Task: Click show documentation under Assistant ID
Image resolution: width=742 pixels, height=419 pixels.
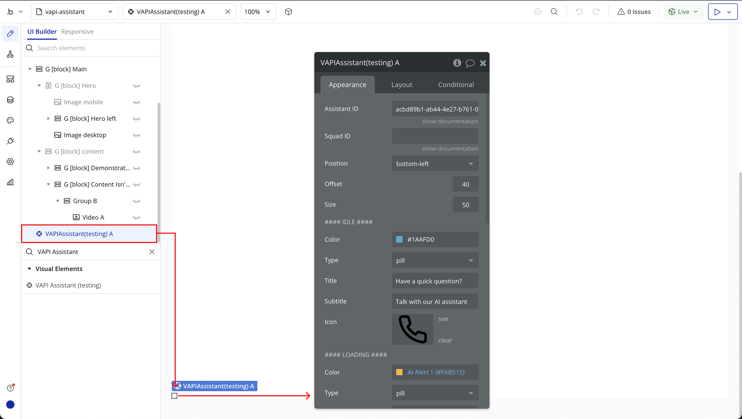Action: pos(450,121)
